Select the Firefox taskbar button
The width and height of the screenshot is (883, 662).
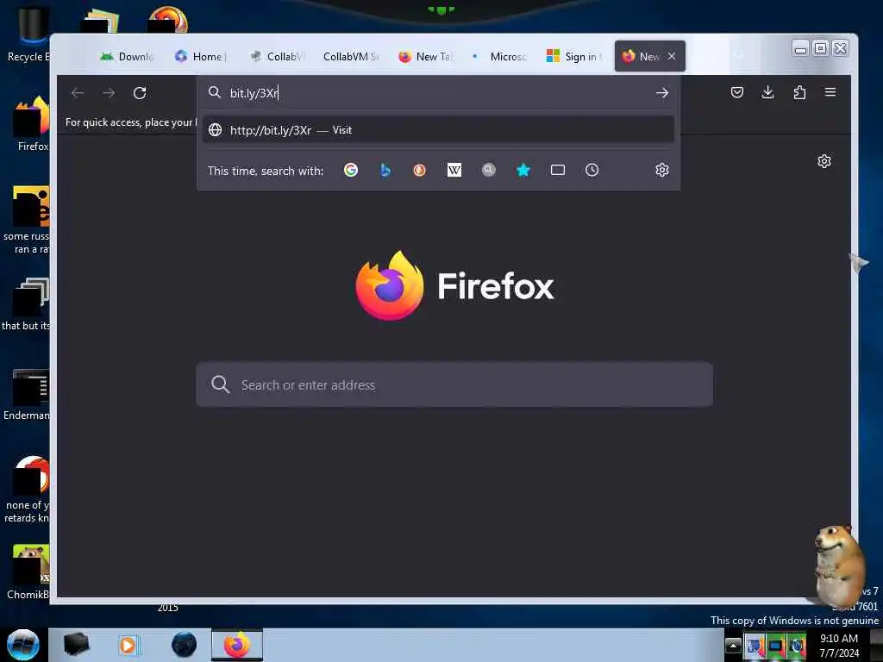point(237,645)
